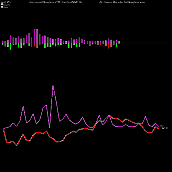172x172 pixels.
Task: Click the Volume legend label
Action: coord(7,5)
